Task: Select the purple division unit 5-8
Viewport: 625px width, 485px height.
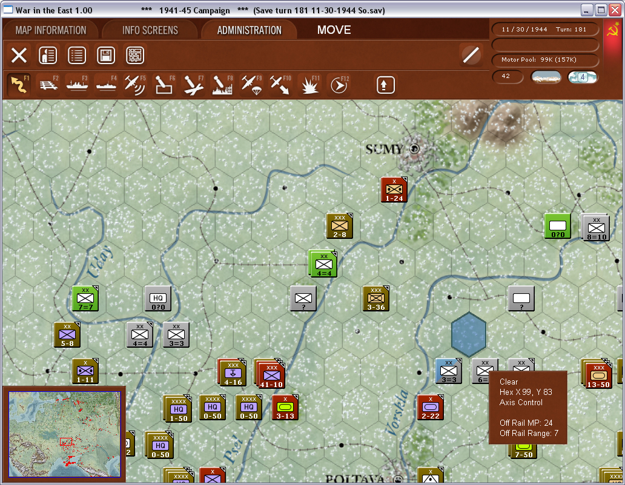Action: tap(67, 334)
